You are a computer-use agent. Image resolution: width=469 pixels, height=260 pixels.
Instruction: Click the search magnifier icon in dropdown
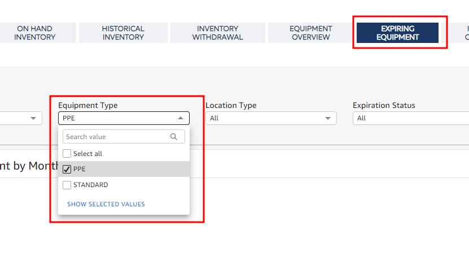tap(174, 137)
